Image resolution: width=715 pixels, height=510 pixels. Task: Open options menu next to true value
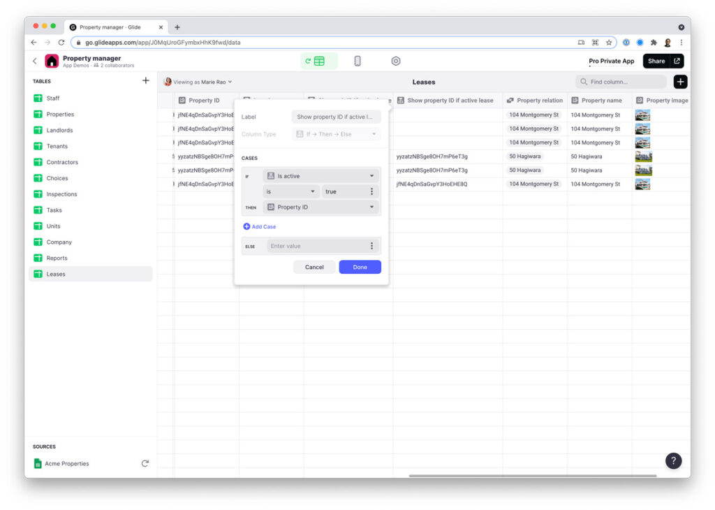[371, 191]
